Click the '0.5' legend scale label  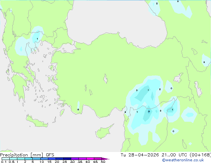click(12, 162)
